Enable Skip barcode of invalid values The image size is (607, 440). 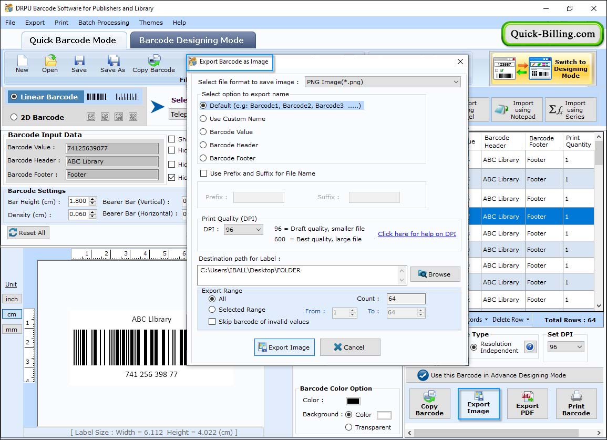pos(212,322)
